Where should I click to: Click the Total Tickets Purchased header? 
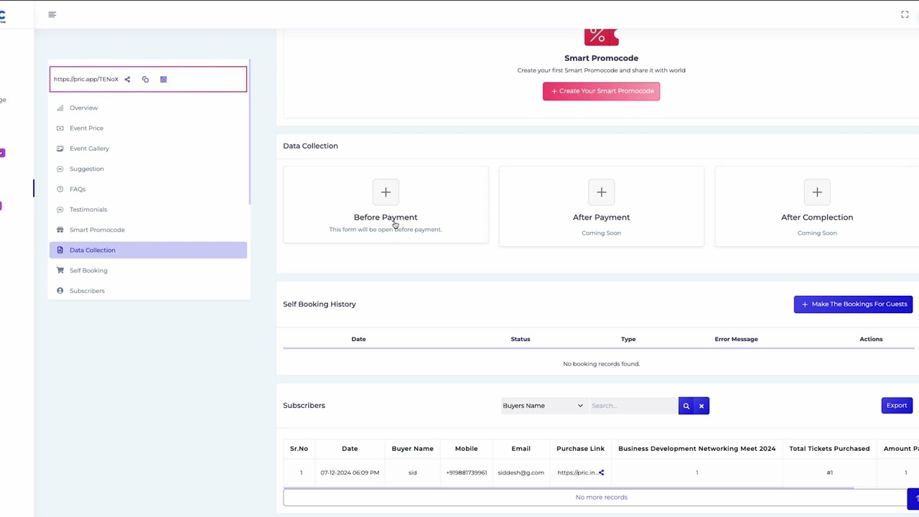pyautogui.click(x=829, y=449)
